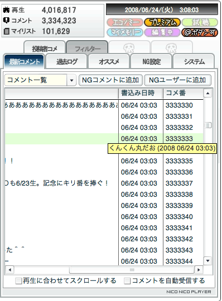This screenshot has width=222, height=301.
Task: Click the comment bubble icon next to コメント
Action: (x=6, y=20)
